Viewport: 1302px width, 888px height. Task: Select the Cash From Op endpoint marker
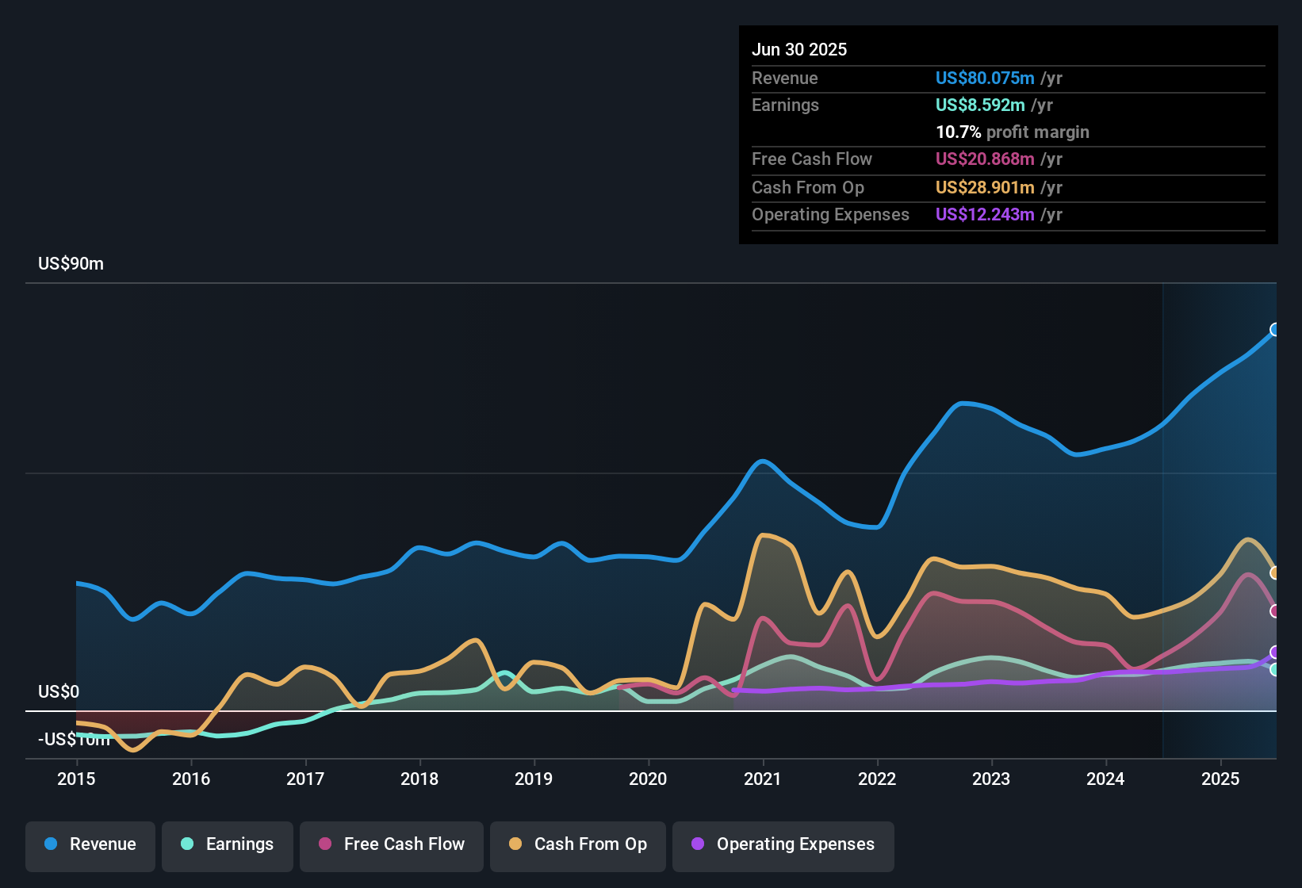[x=1275, y=572]
